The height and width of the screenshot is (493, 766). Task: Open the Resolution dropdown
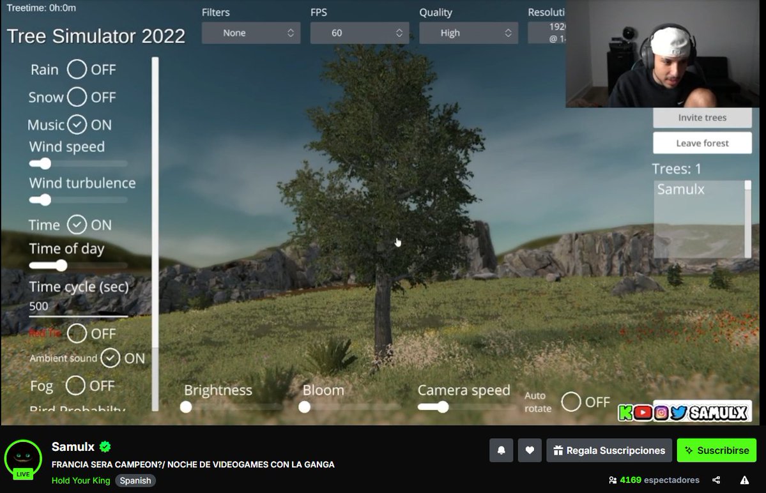[x=547, y=33]
